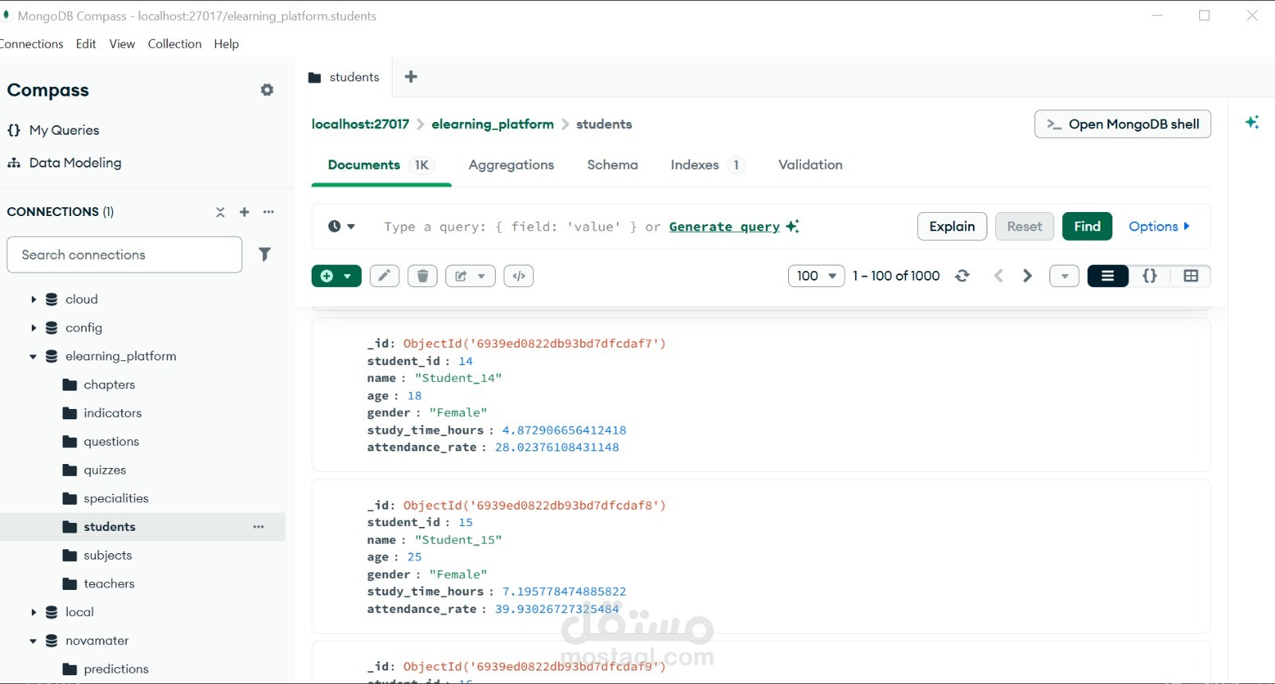This screenshot has width=1275, height=684.
Task: Open the teachers collection
Action: point(109,584)
